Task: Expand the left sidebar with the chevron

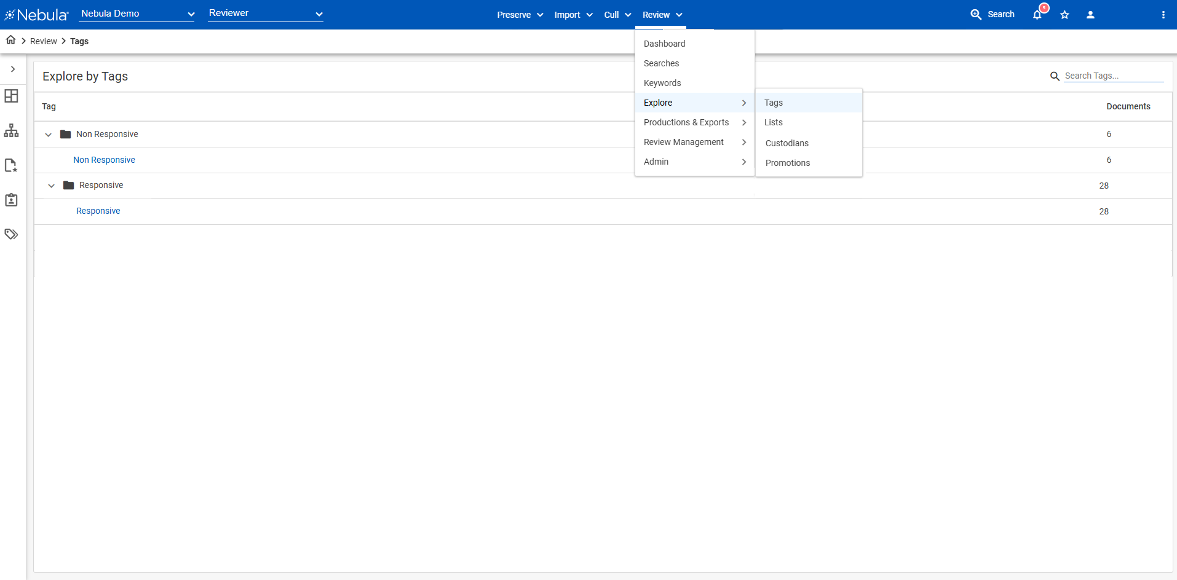Action: pos(14,69)
